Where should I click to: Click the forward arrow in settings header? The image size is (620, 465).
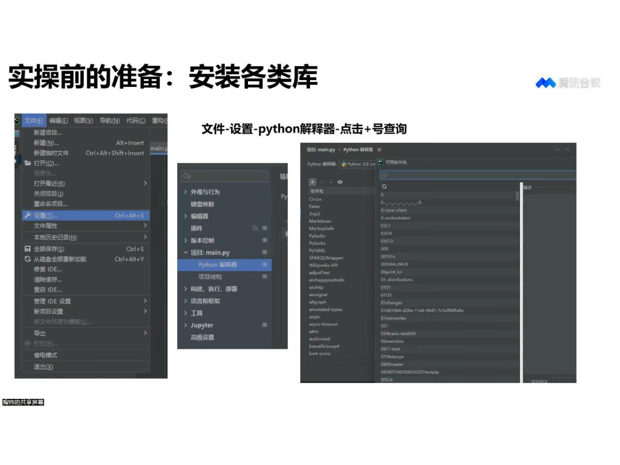[567, 149]
